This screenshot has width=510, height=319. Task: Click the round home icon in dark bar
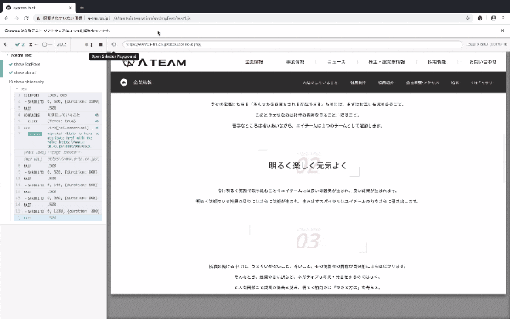click(123, 83)
